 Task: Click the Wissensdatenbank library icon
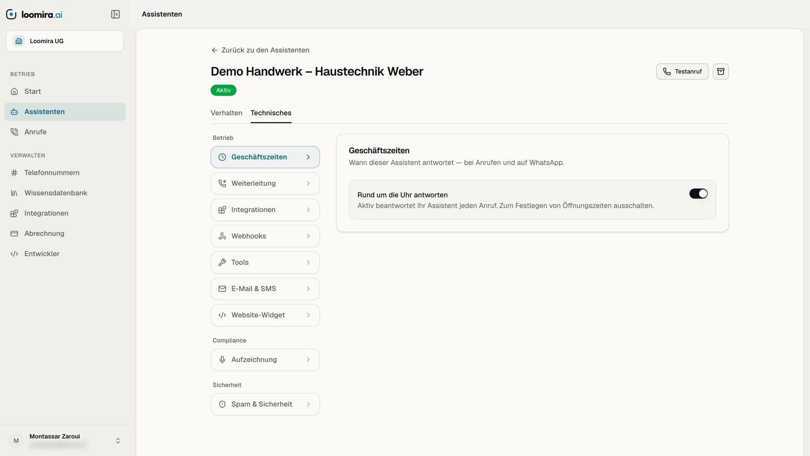point(14,193)
